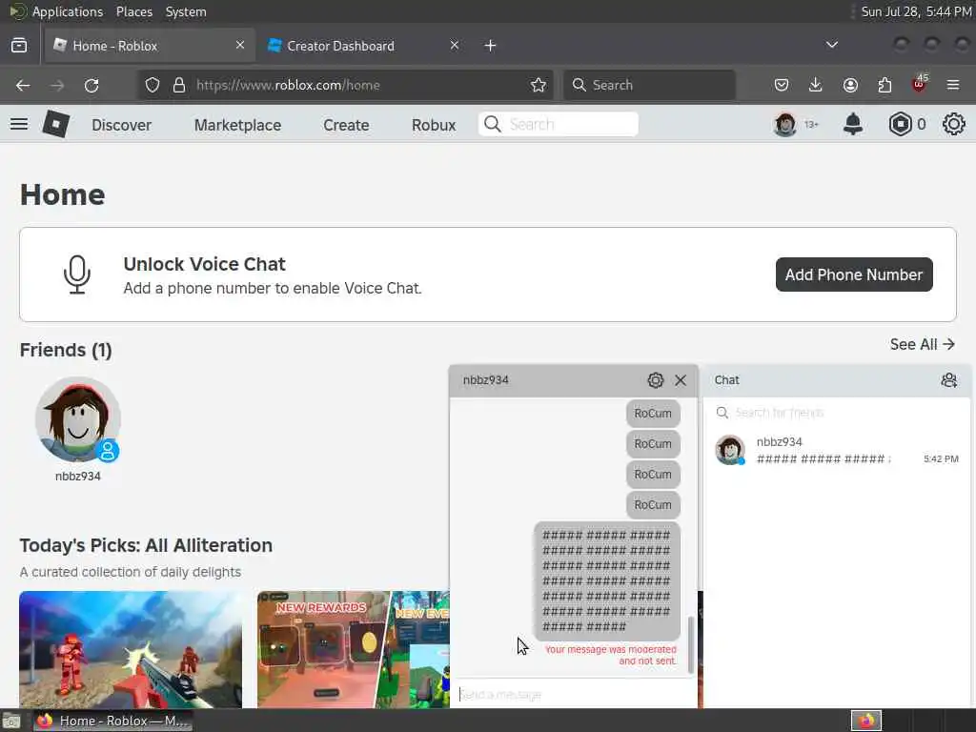Click the Chat panel header
The image size is (976, 732).
837,380
